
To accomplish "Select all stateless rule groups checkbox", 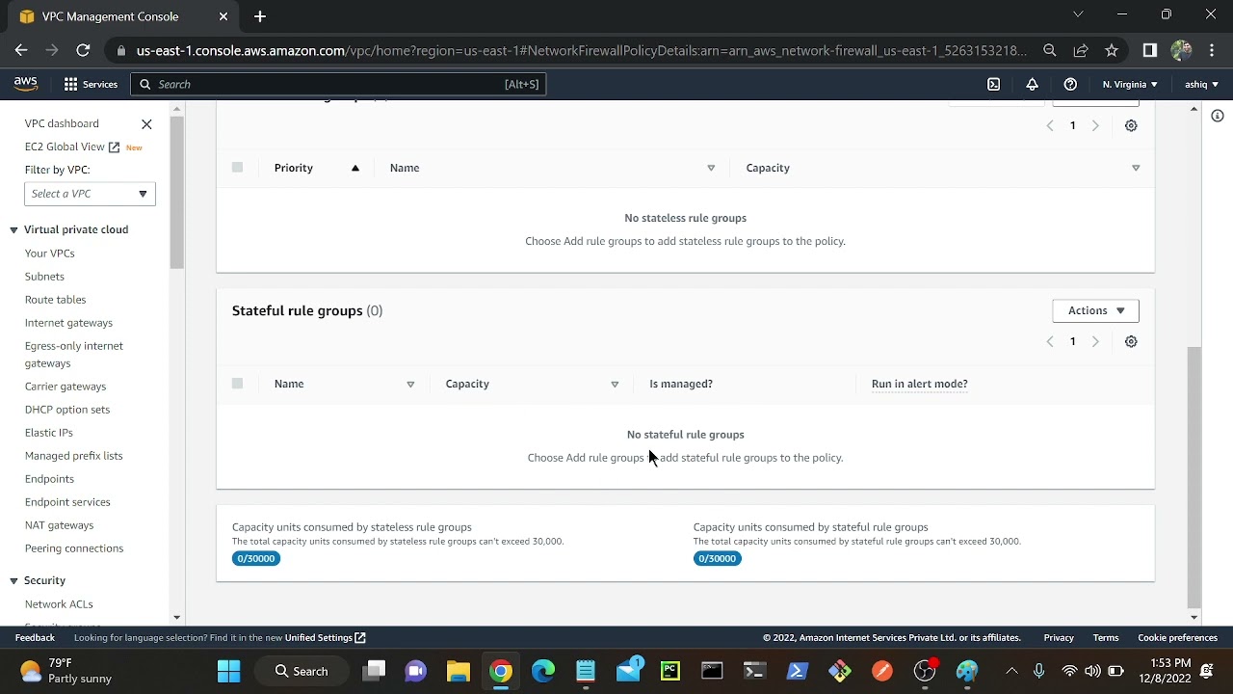I will [x=237, y=168].
